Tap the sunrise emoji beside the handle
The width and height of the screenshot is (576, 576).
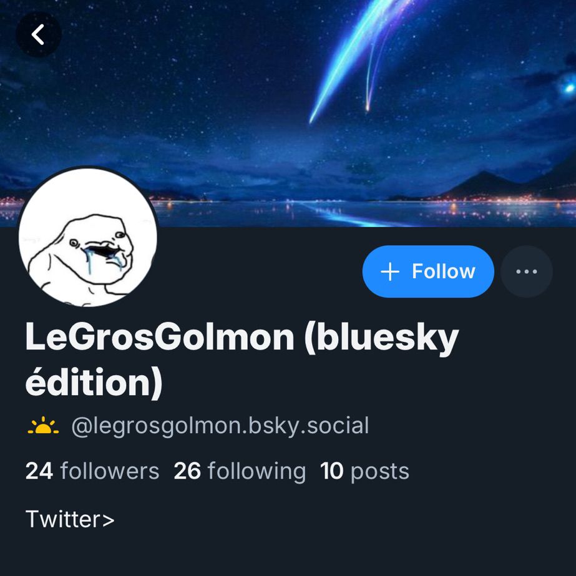43,426
